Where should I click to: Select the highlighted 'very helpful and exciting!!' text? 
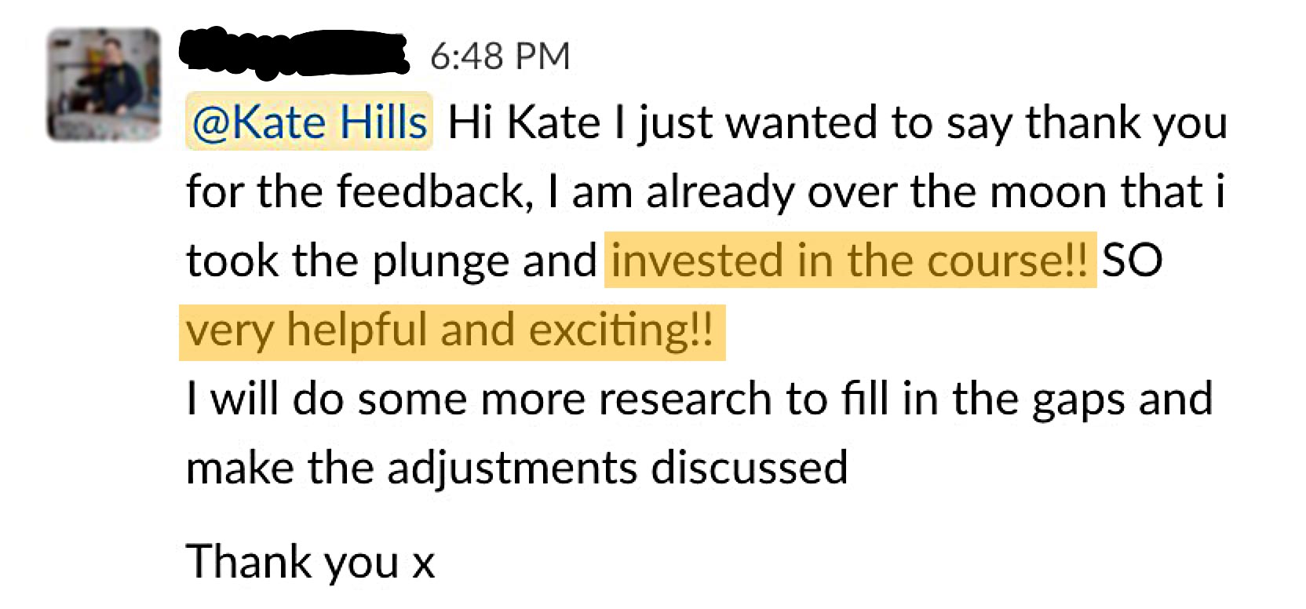pos(451,329)
